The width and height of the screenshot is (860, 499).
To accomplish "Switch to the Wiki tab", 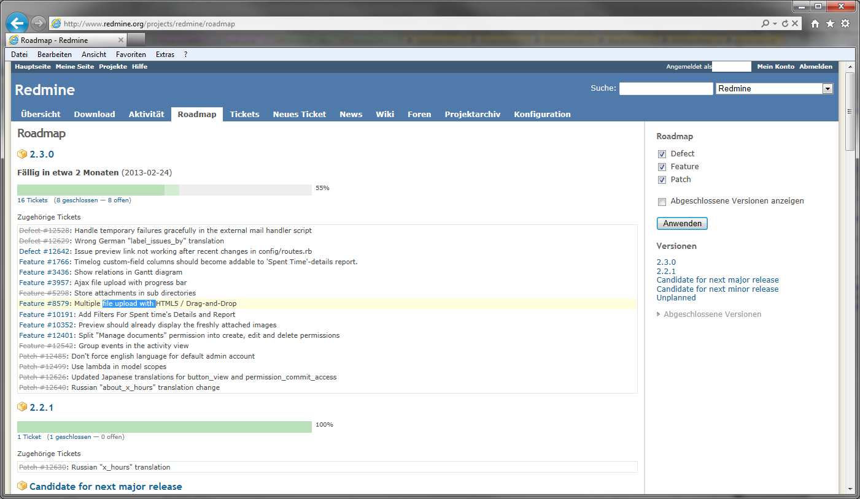I will [x=385, y=114].
